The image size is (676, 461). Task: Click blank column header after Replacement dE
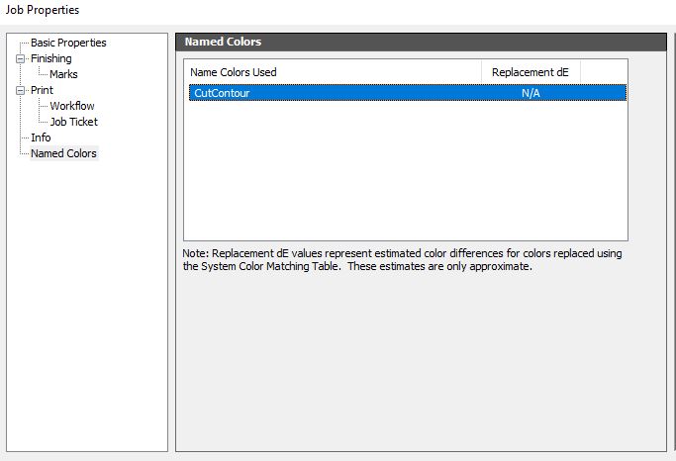[604, 72]
